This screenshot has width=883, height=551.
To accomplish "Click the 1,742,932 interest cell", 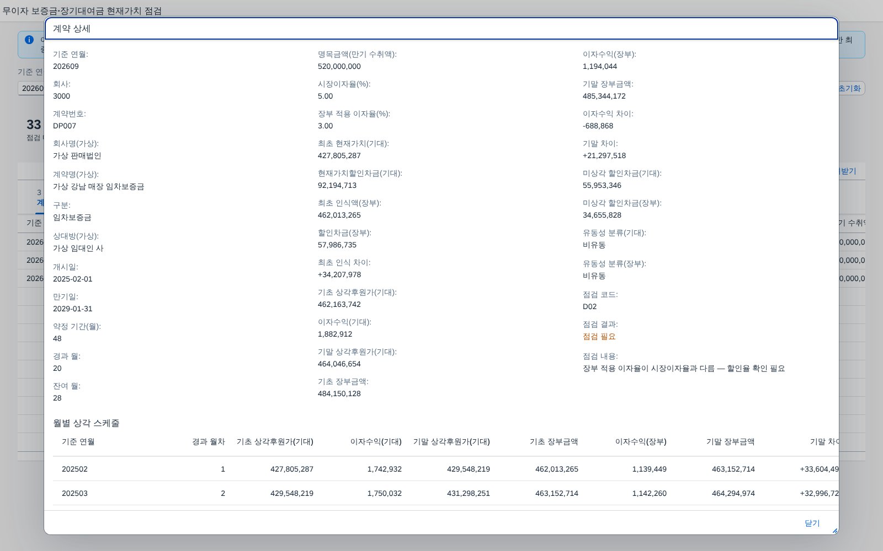I will pos(385,469).
